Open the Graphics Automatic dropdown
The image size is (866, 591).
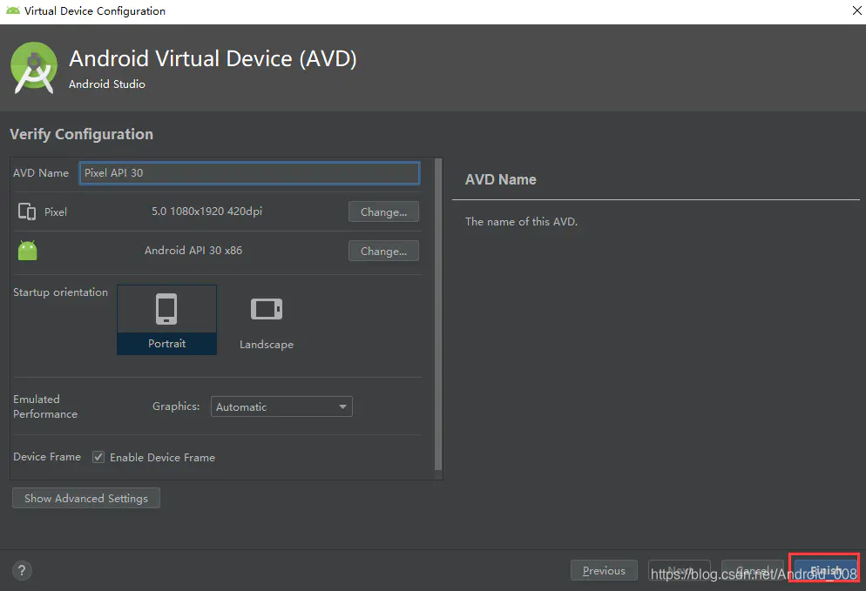click(x=281, y=406)
